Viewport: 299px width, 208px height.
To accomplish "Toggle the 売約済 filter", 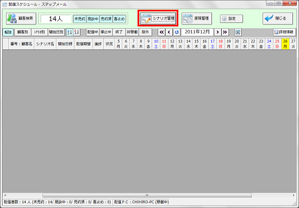I will click(106, 19).
